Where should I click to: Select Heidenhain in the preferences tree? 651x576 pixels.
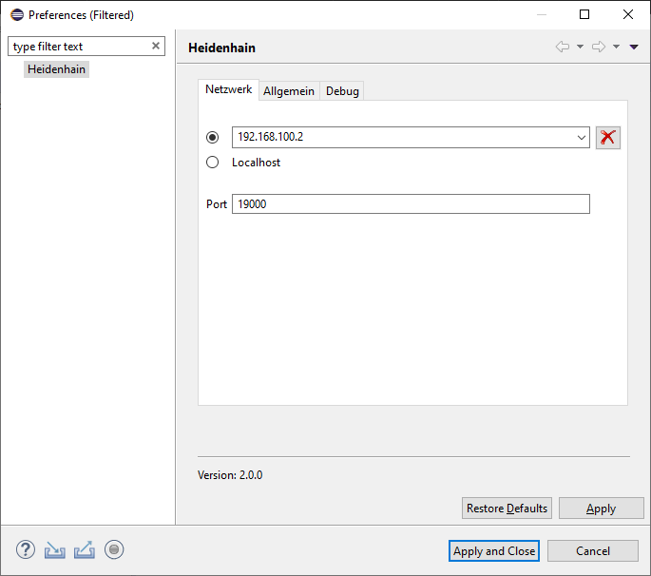[56, 69]
